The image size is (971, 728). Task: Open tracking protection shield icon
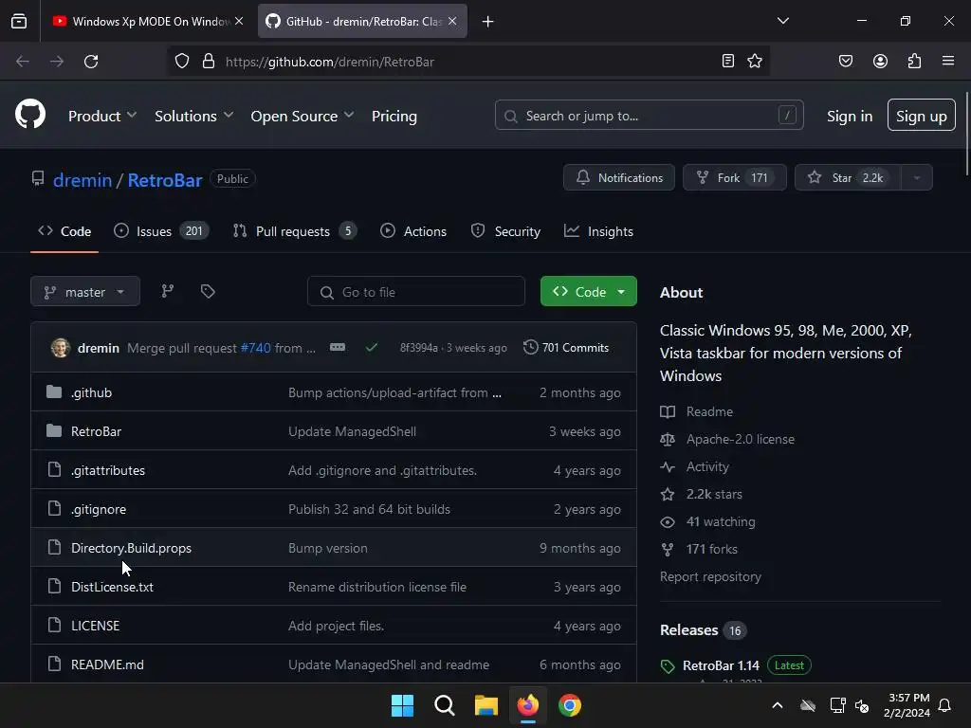(181, 62)
